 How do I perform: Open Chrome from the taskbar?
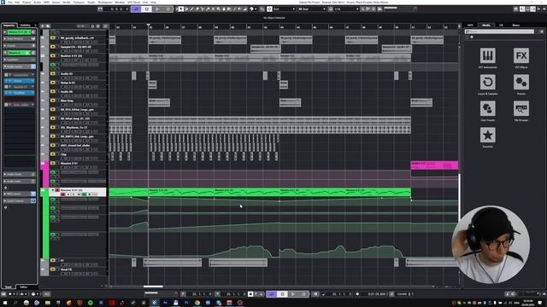pos(197,303)
